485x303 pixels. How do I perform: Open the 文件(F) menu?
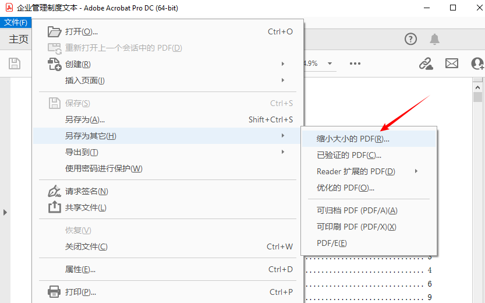tap(16, 23)
